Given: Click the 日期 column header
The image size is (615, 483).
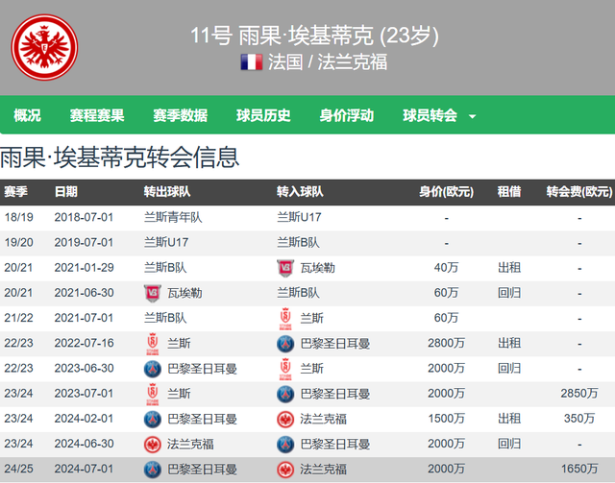Looking at the screenshot, I should click(x=66, y=192).
